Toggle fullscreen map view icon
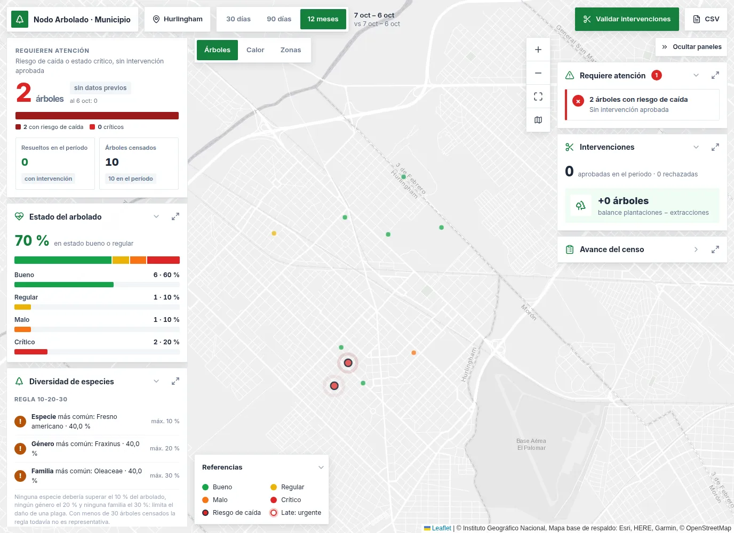Viewport: 734px width, 533px height. 538,96
